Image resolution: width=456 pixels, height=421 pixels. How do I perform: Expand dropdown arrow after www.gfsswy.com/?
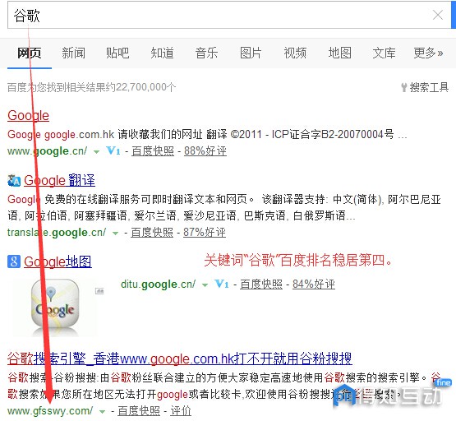point(102,412)
